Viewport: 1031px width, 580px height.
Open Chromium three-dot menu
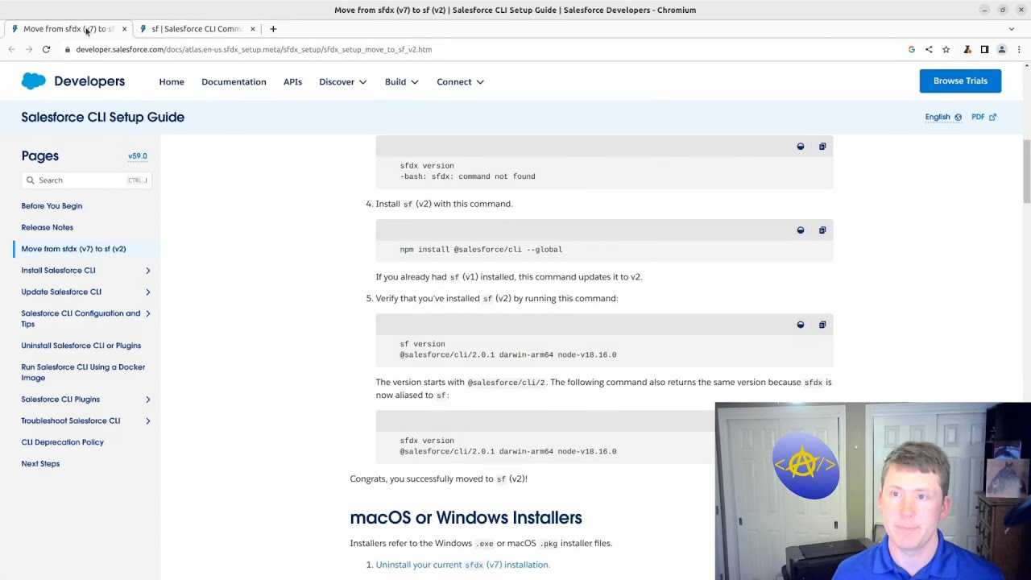pyautogui.click(x=1019, y=49)
